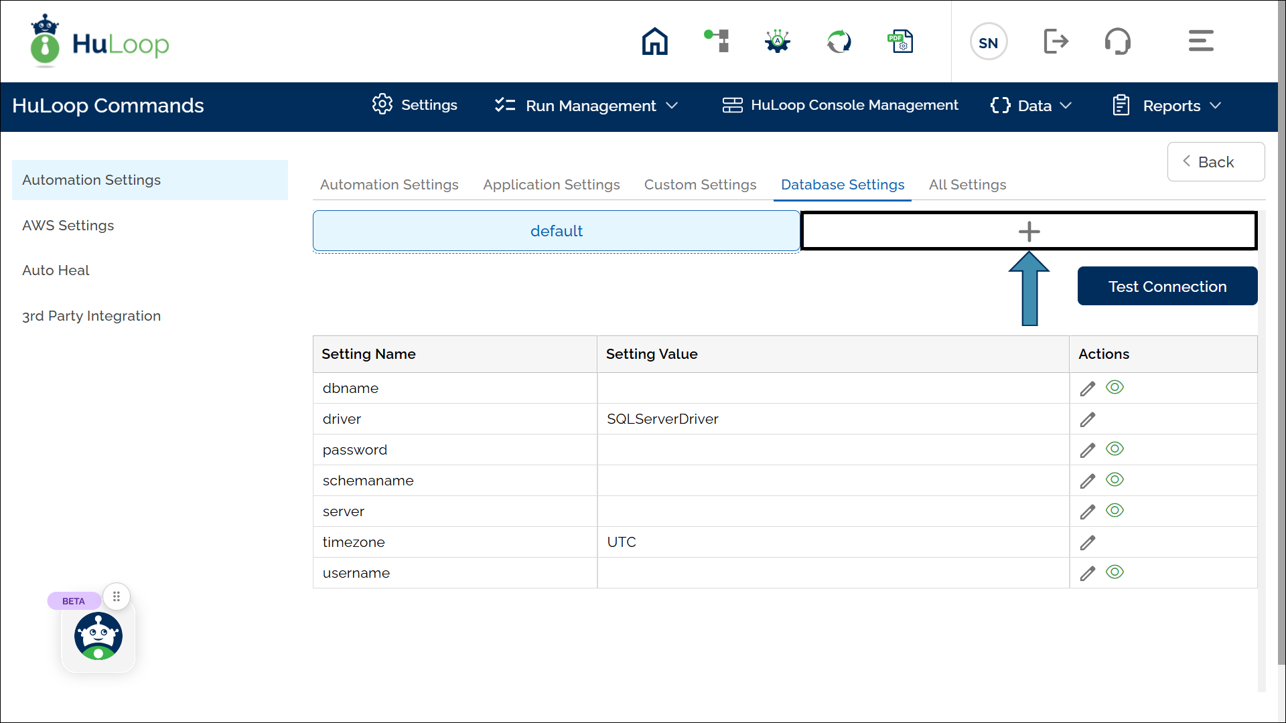Open the workflow diagram icon

pos(717,42)
